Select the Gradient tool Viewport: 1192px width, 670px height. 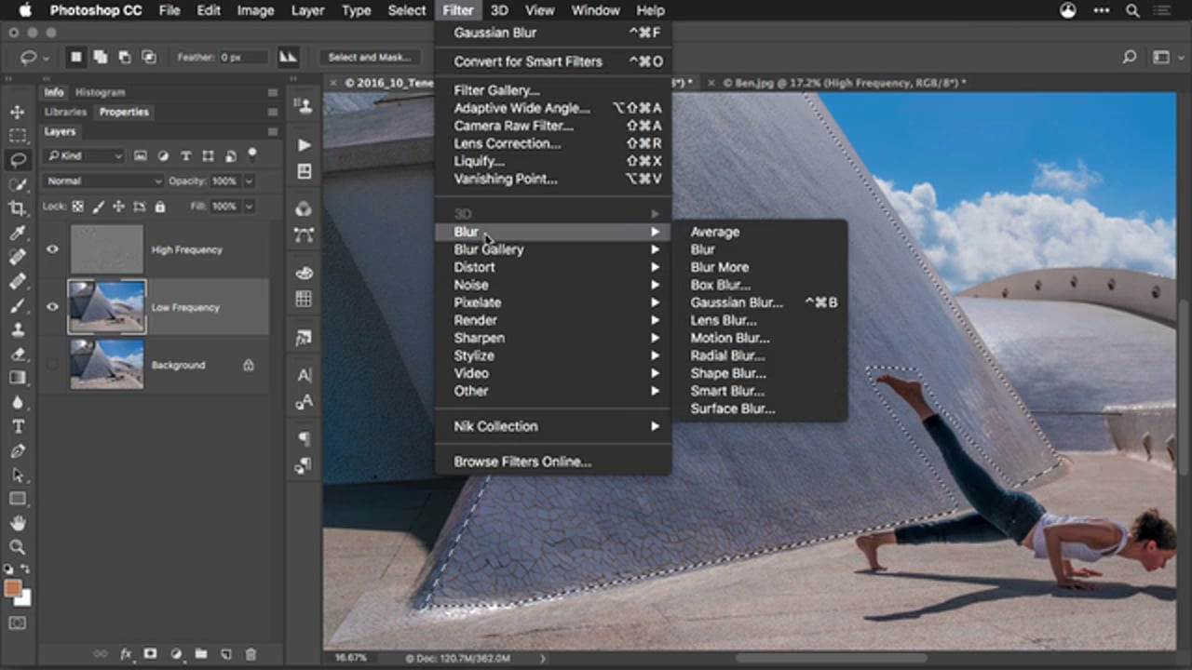18,378
